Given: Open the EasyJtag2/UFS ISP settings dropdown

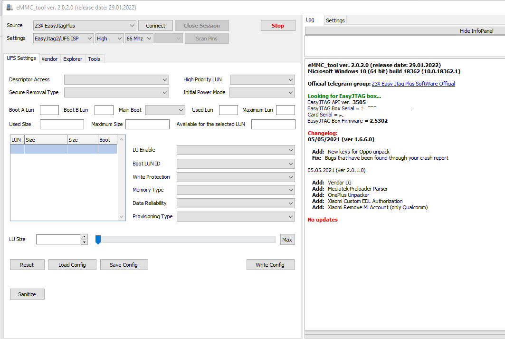Looking at the screenshot, I should (x=64, y=39).
